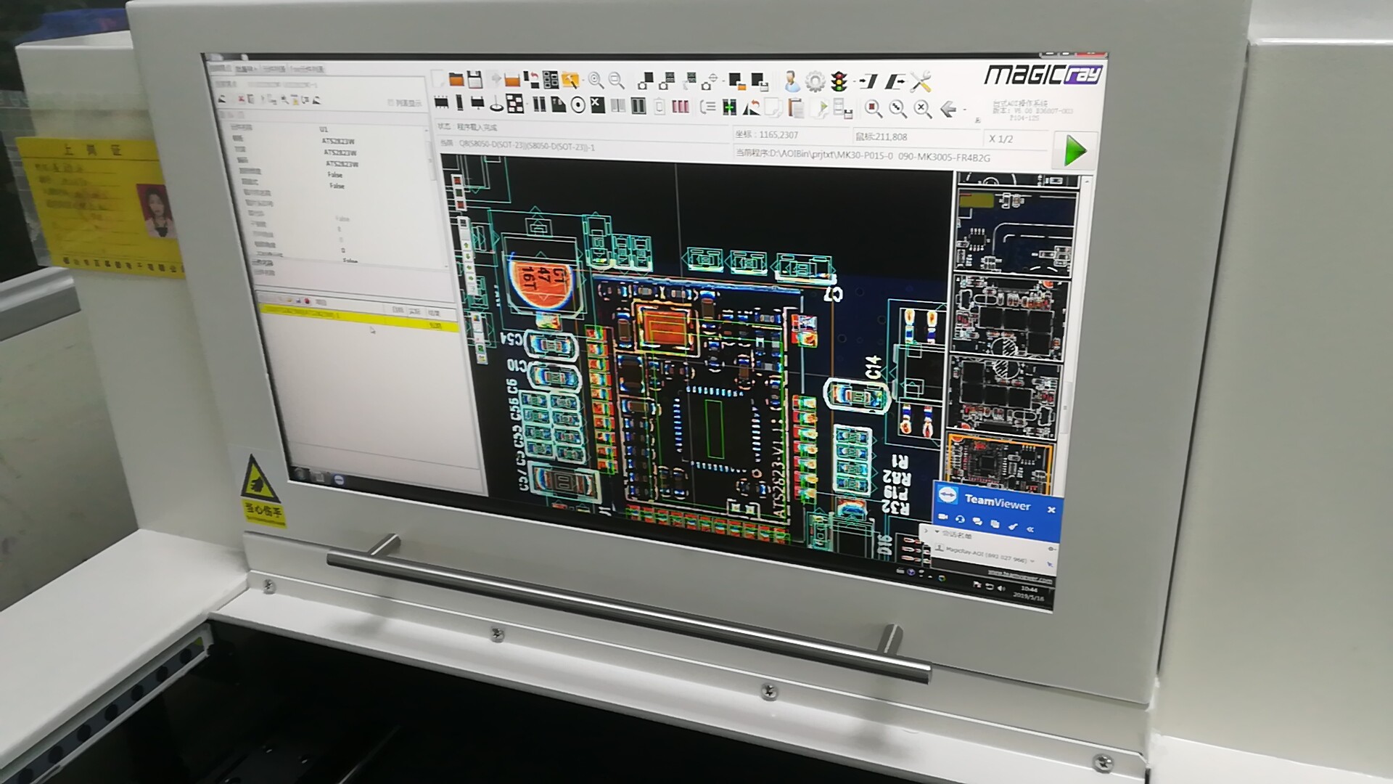
Task: Toggle the list display checkbox
Action: [391, 103]
